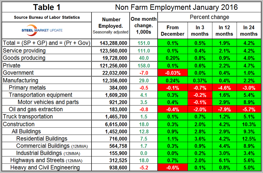Click the Government row label
This screenshot has width=263, height=173.
[18, 73]
